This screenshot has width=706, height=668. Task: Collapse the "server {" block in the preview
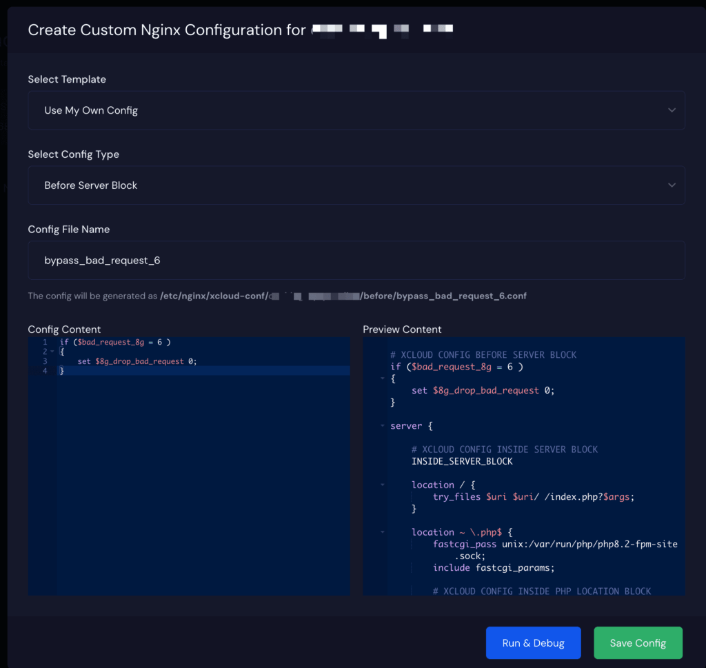click(383, 426)
